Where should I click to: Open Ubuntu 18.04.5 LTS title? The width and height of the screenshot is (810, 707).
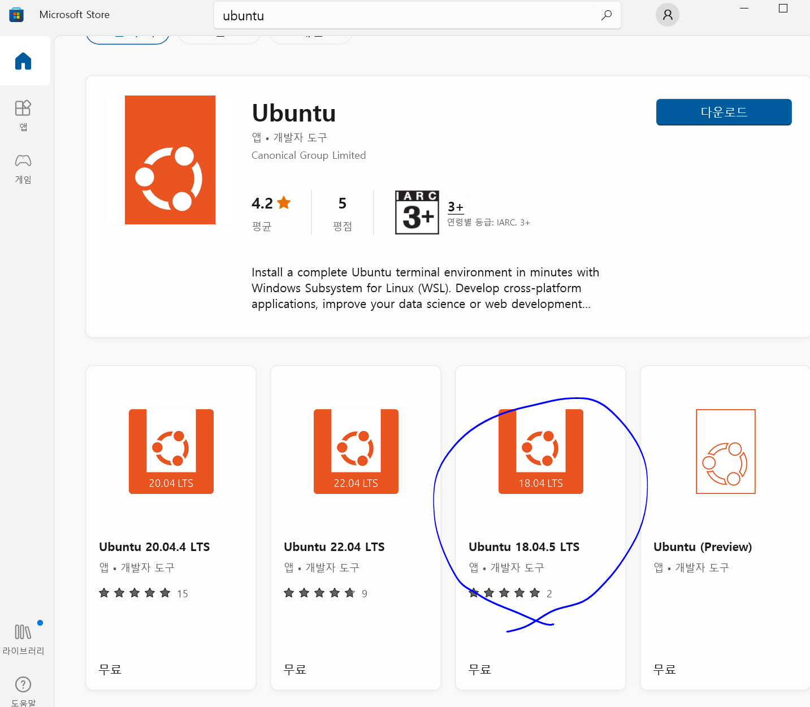click(x=524, y=547)
